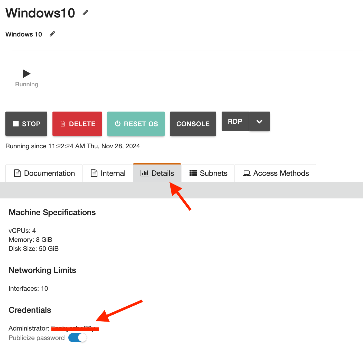Click the pencil icon next to Windows10 title

click(85, 13)
